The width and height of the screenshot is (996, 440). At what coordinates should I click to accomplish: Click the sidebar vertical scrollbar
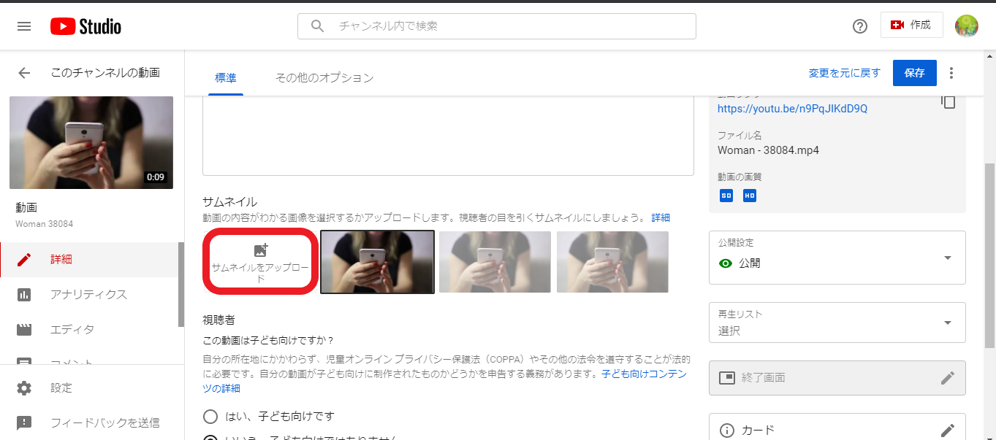(181, 285)
